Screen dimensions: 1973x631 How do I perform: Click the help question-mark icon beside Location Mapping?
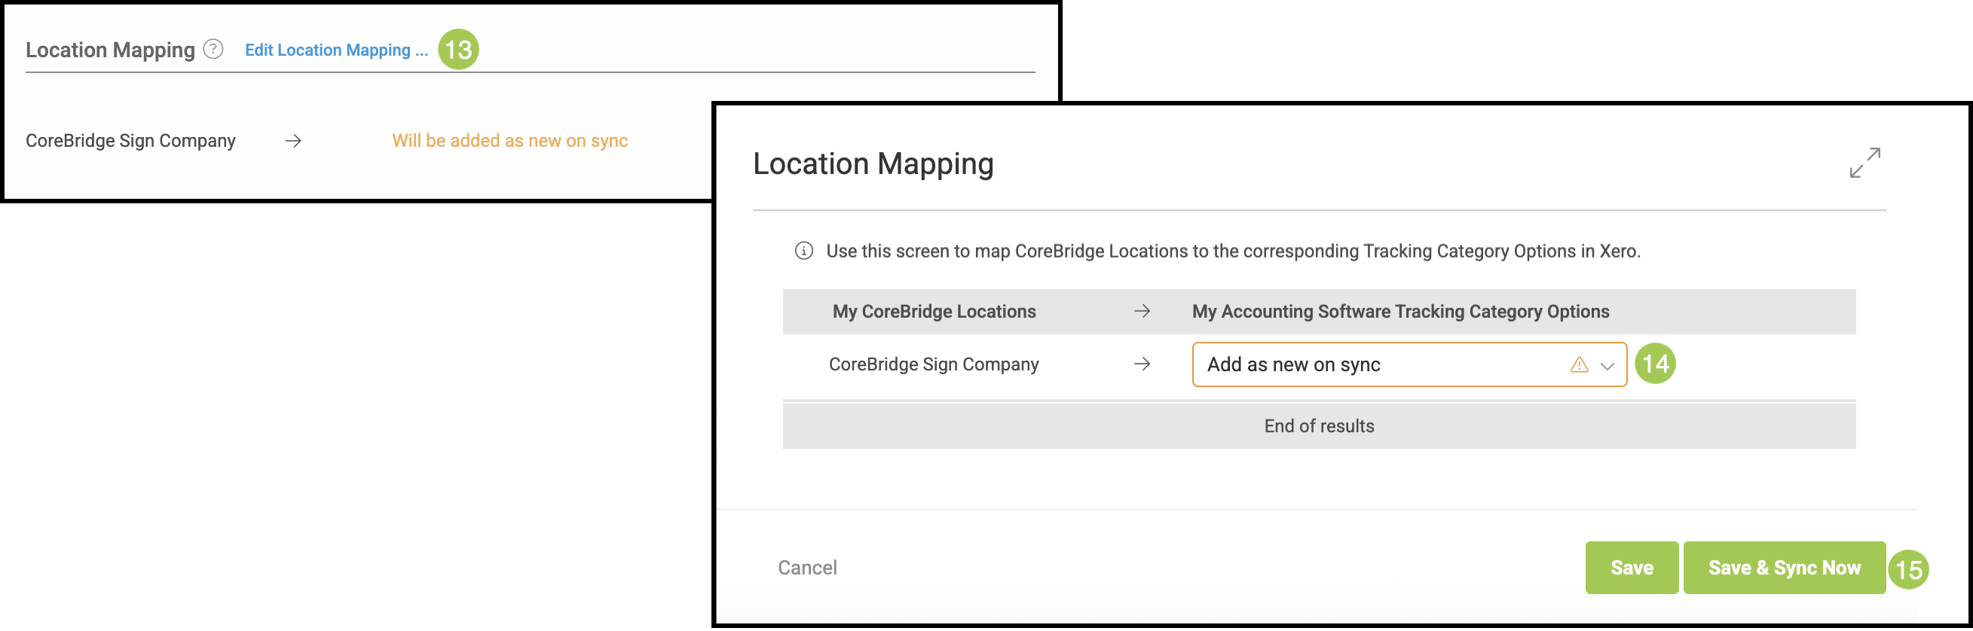pyautogui.click(x=213, y=49)
